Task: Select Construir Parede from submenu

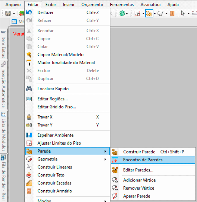Action: tap(139, 152)
